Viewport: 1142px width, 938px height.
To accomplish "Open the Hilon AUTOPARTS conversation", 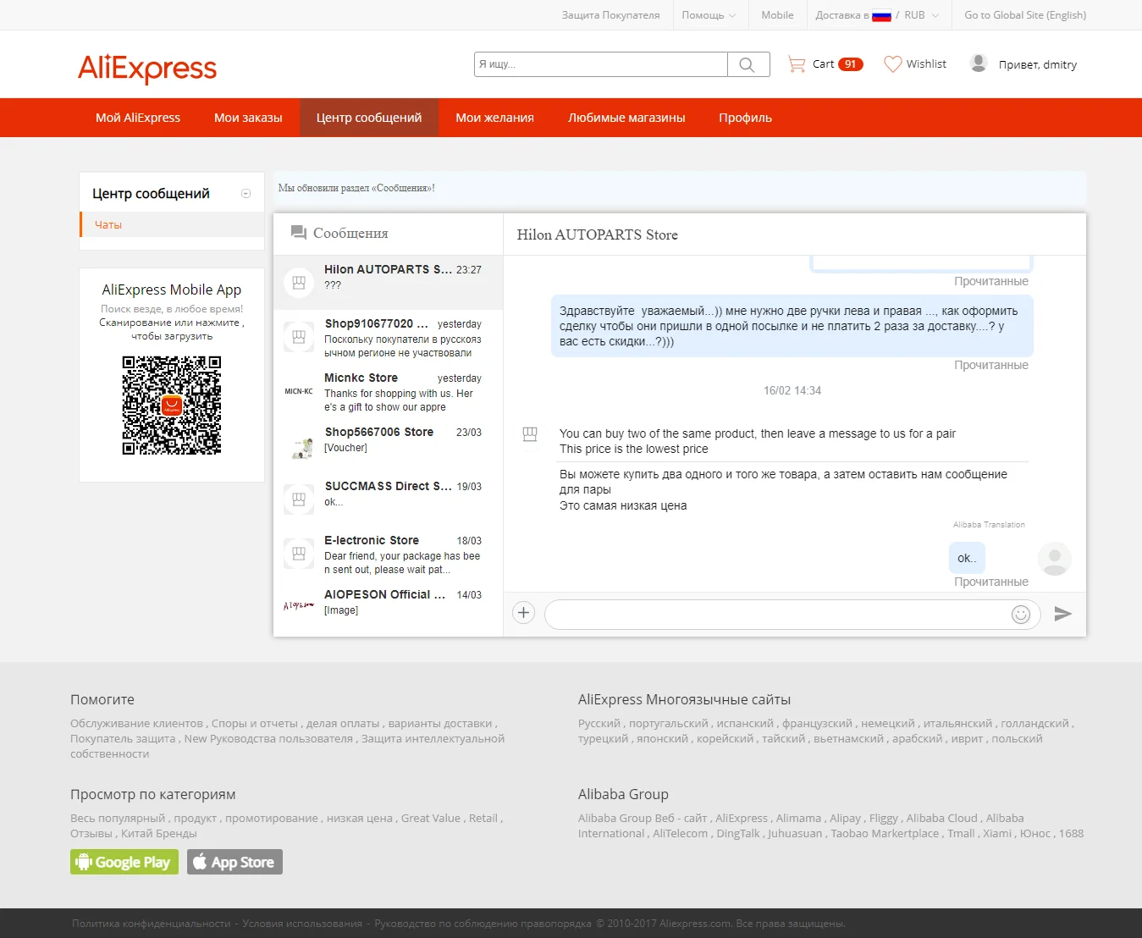I will click(389, 283).
